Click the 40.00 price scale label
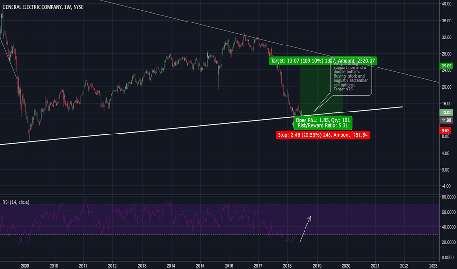The image size is (457, 269). [447, 4]
